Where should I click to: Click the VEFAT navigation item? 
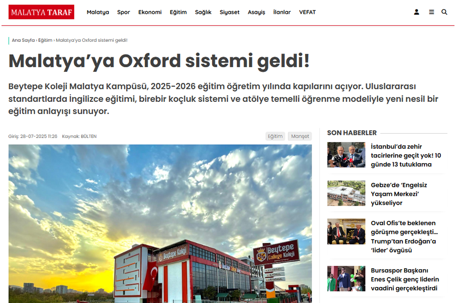[307, 12]
